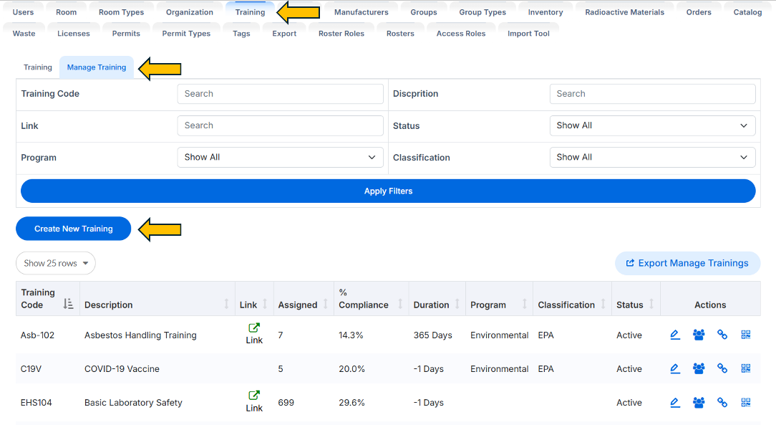Viewport: 776px width, 425px height.
Task: Select the Training sub-tab
Action: click(x=38, y=67)
